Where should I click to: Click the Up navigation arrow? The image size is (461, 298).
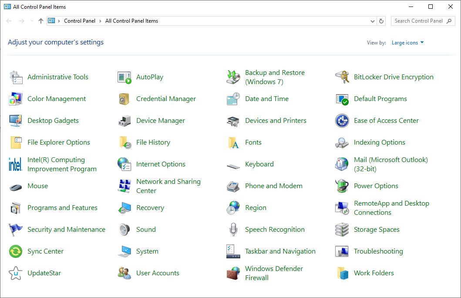pos(40,20)
